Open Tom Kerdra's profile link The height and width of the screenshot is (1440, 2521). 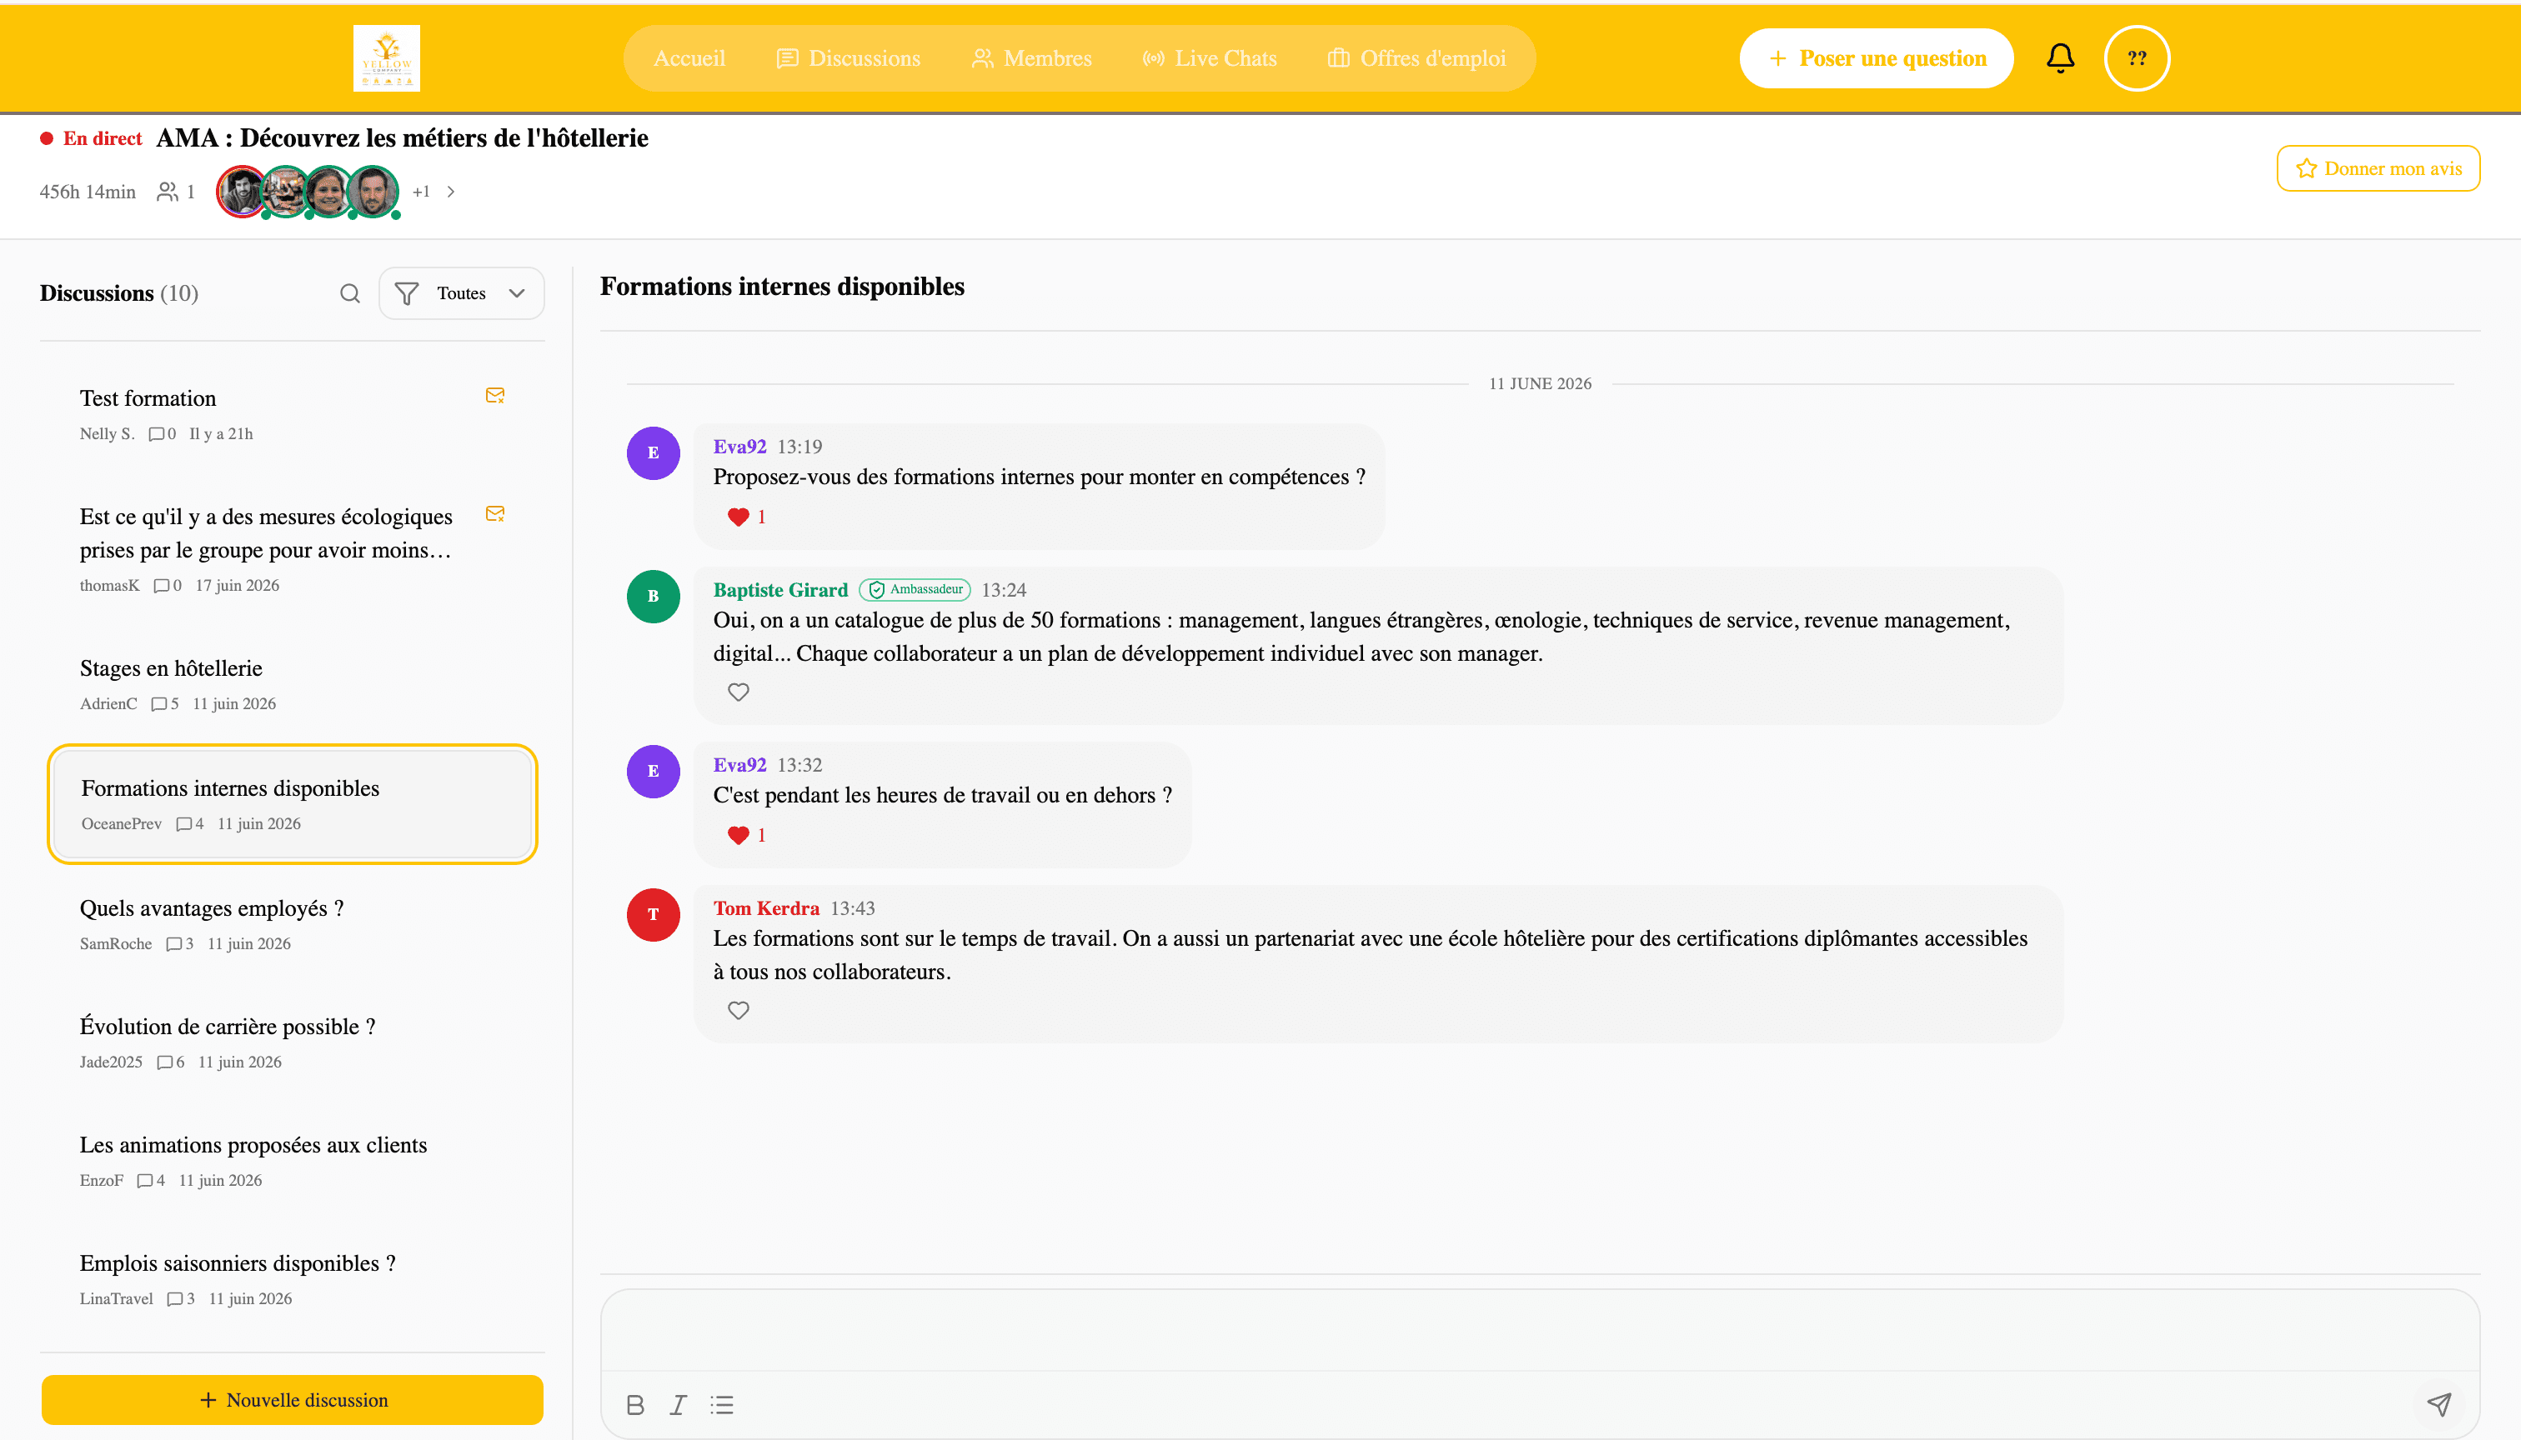tap(766, 909)
